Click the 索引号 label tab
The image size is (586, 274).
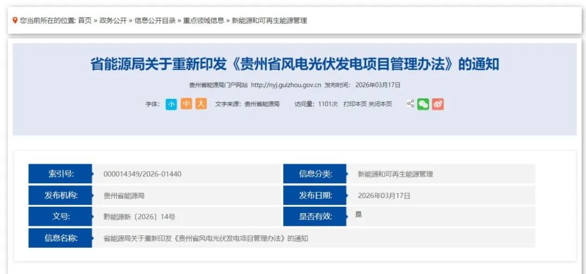61,174
